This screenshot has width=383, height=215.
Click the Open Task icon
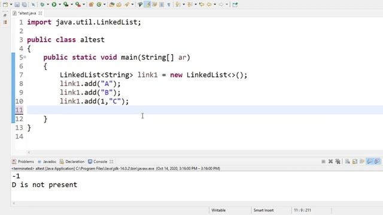(x=119, y=4)
